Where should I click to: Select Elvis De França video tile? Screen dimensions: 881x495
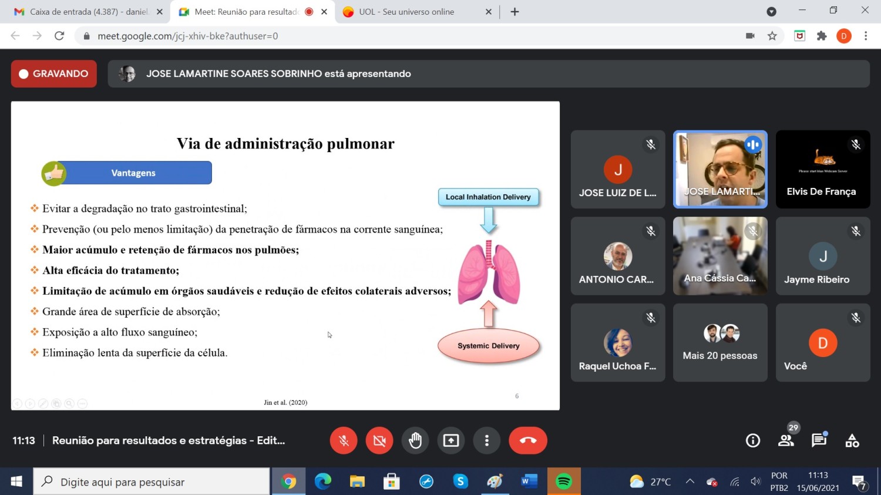pos(822,170)
